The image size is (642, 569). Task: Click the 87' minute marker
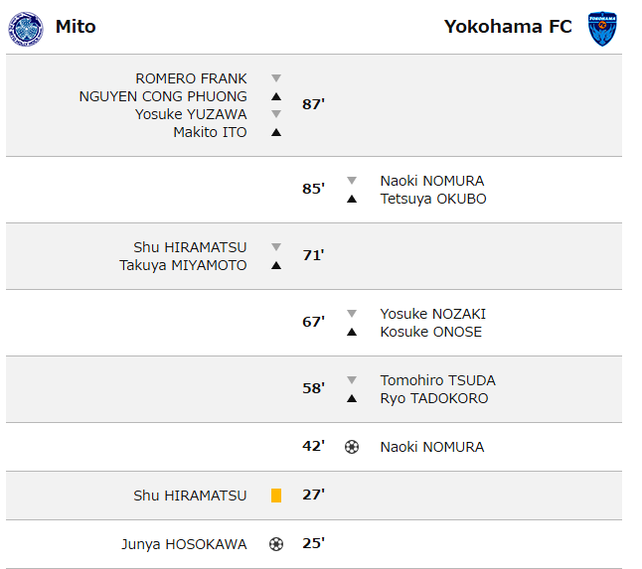pyautogui.click(x=313, y=104)
